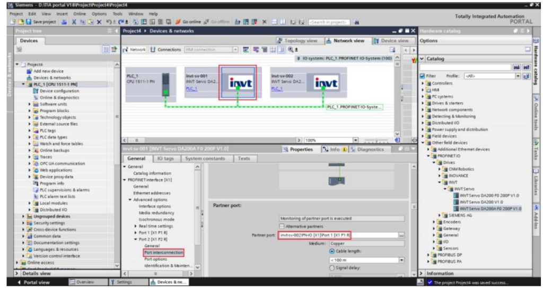Click the Redo arrow in the toolbar
The image size is (543, 289).
[x=121, y=22]
